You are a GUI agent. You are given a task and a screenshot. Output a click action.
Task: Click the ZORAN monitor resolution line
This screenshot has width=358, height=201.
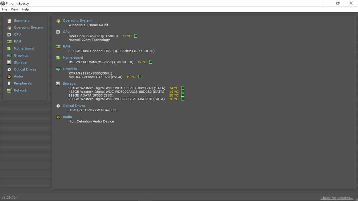tap(90, 73)
